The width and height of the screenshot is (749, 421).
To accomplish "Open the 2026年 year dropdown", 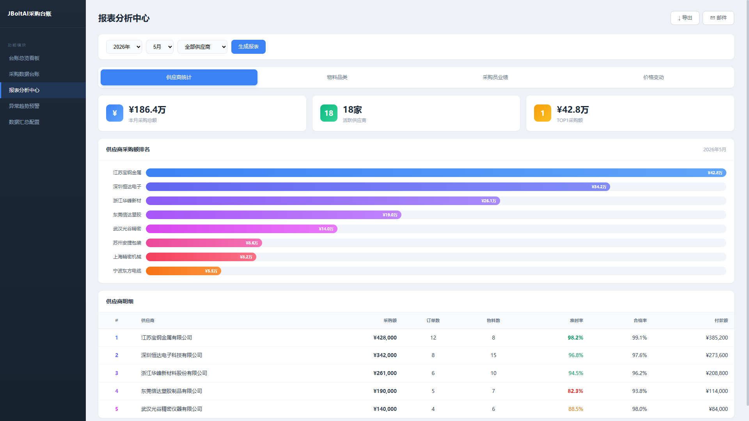I will 124,47.
